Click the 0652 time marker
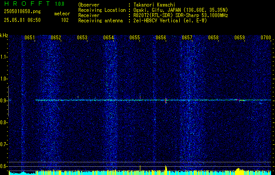275x175 pixels. (x=56, y=38)
